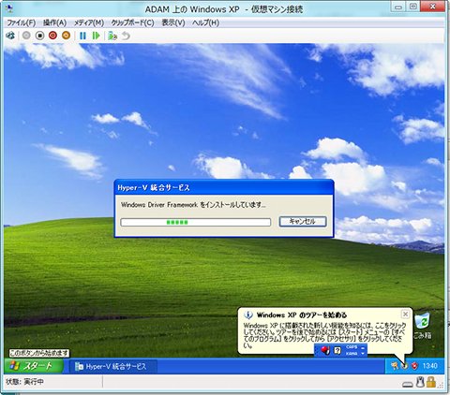The height and width of the screenshot is (395, 450).
Task: Send Ctrl+Alt+Del using the toolbar icon
Action: (10, 36)
